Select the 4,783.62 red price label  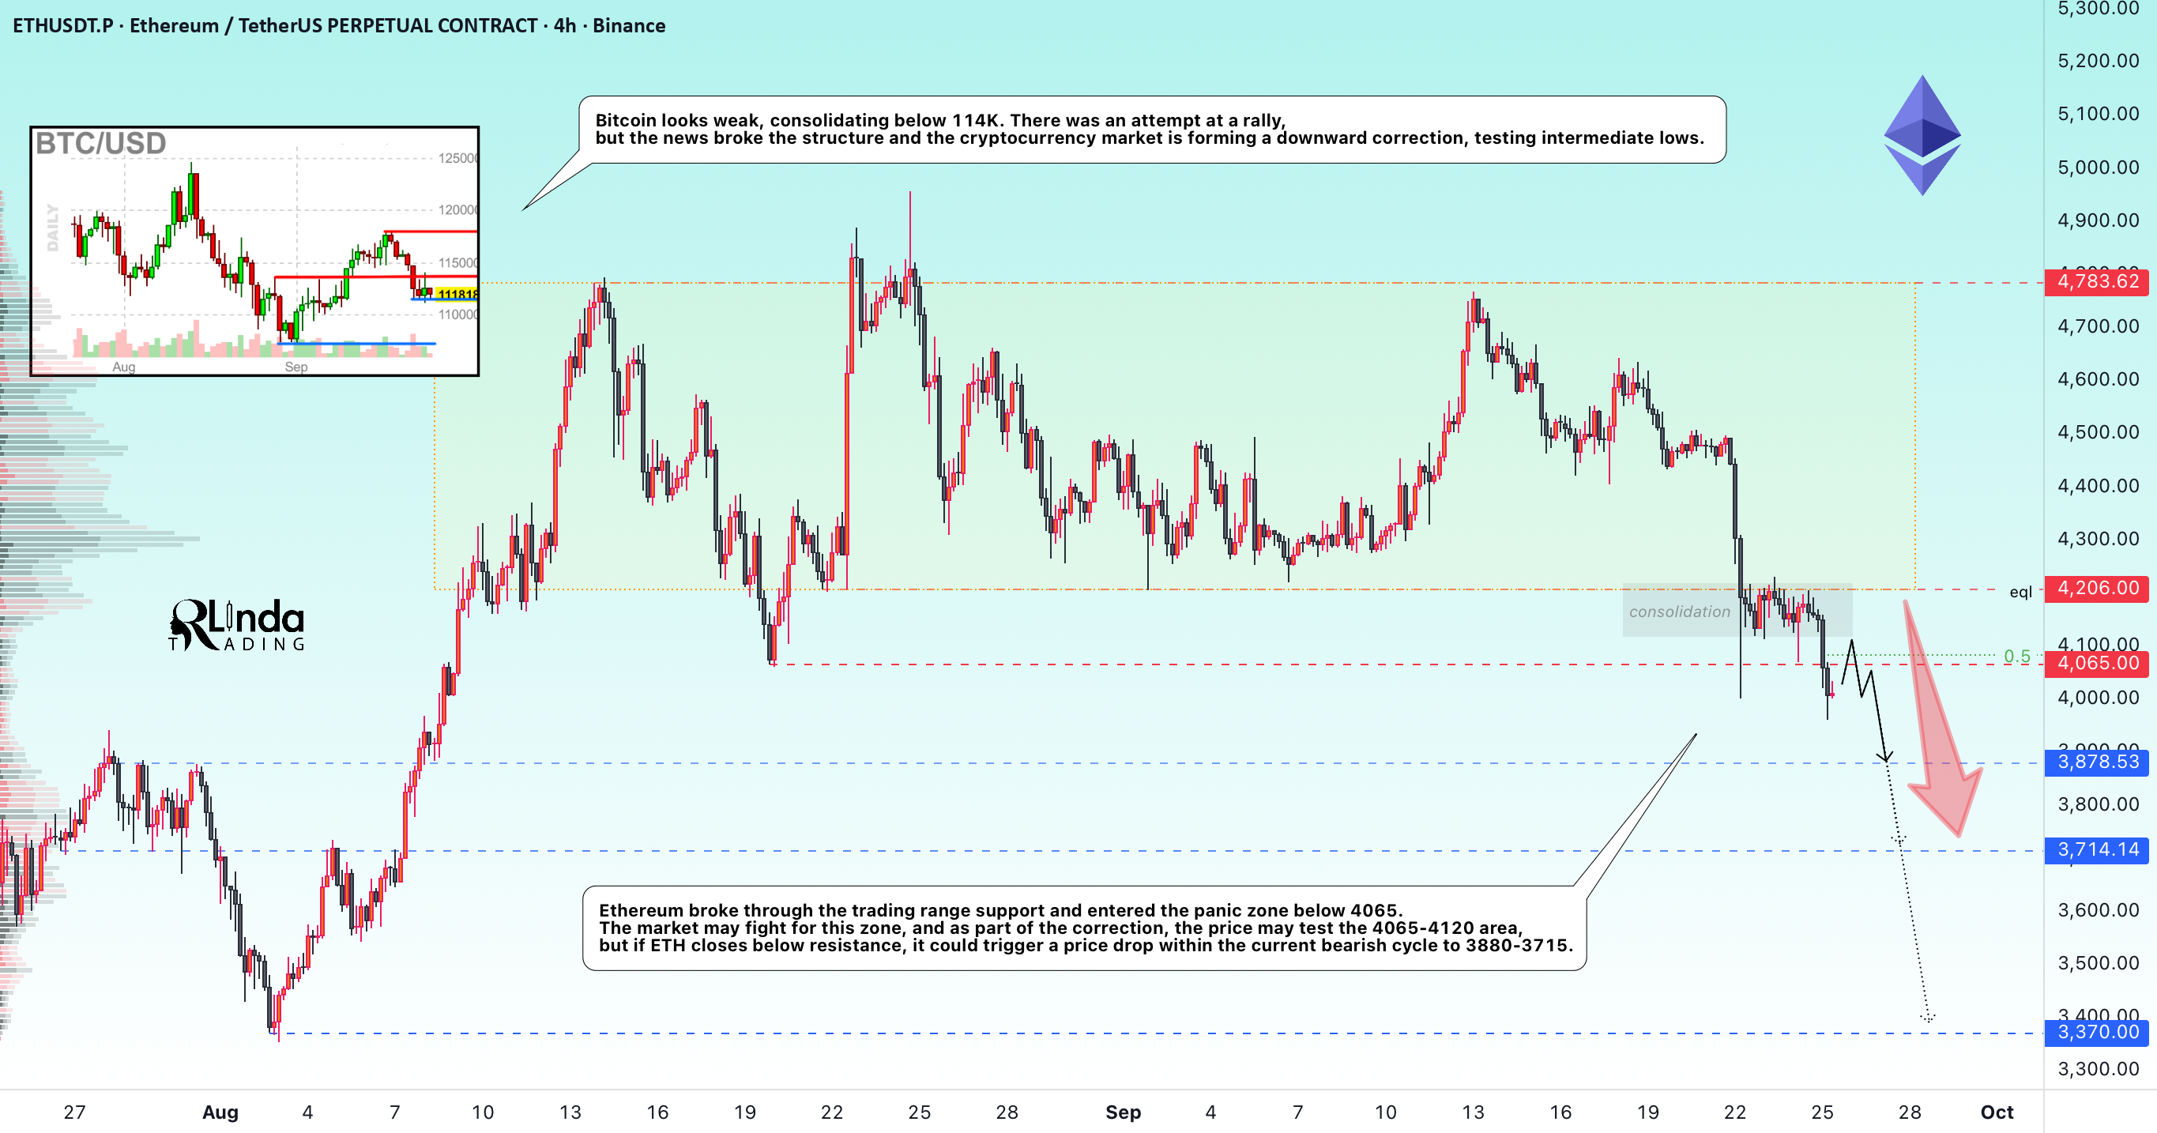point(2097,281)
